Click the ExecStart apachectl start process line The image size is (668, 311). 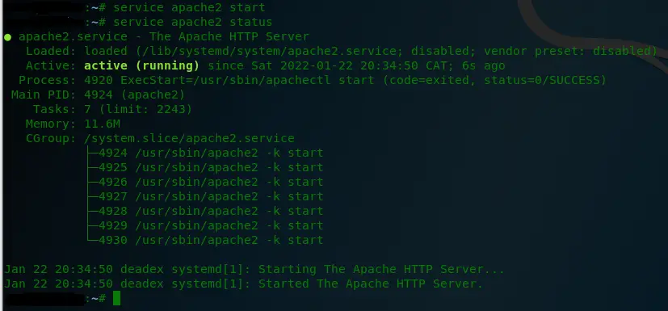[x=313, y=81]
